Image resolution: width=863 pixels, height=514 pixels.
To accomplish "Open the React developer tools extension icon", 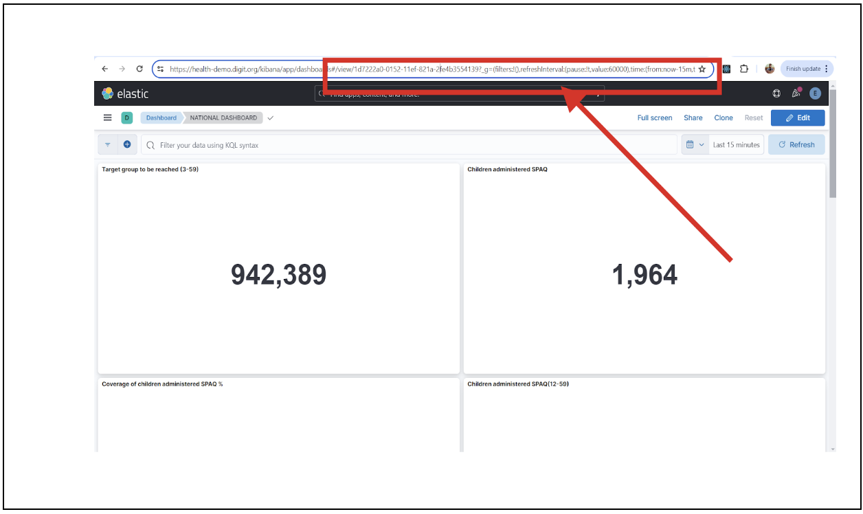I will pyautogui.click(x=726, y=69).
